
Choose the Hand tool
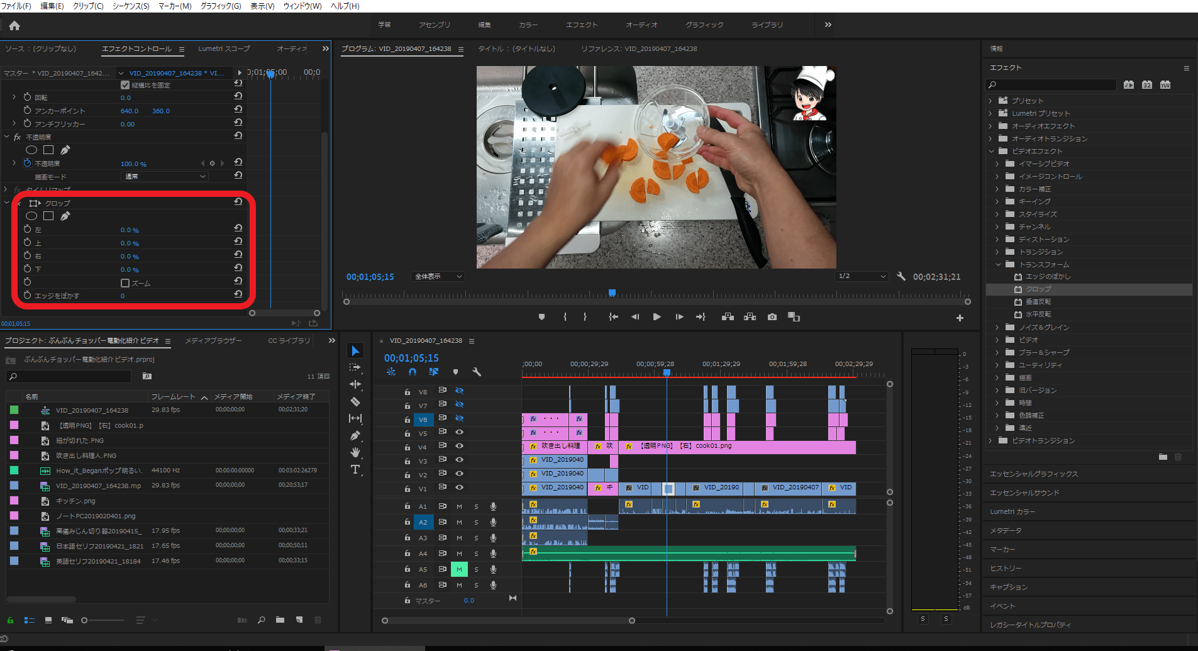[355, 452]
